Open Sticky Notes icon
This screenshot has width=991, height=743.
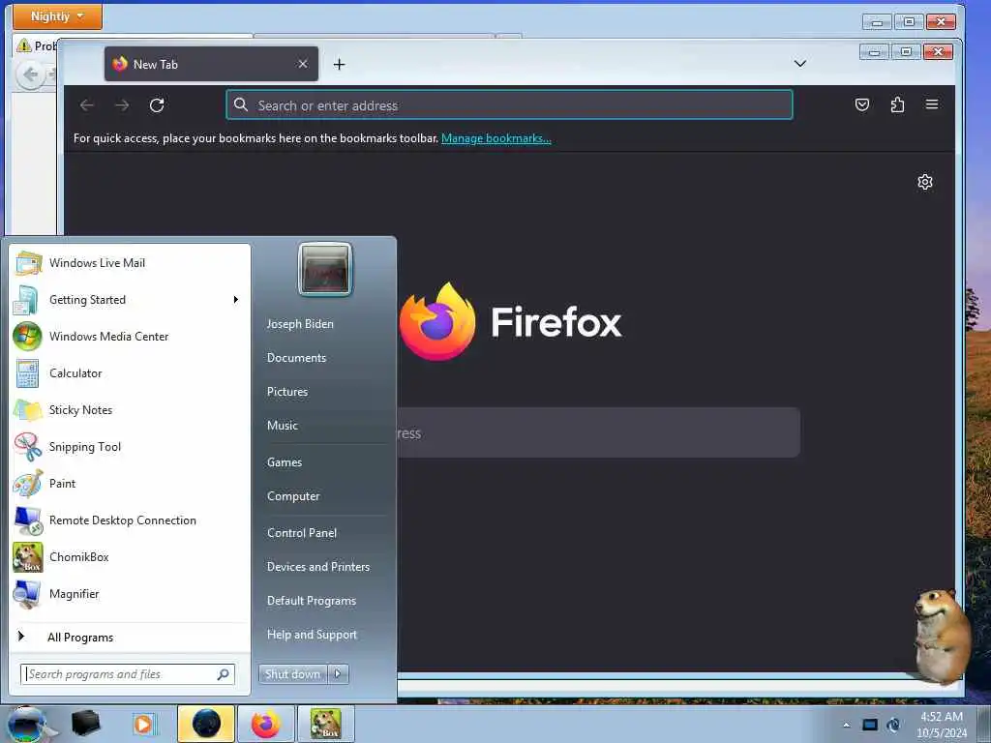coord(28,410)
